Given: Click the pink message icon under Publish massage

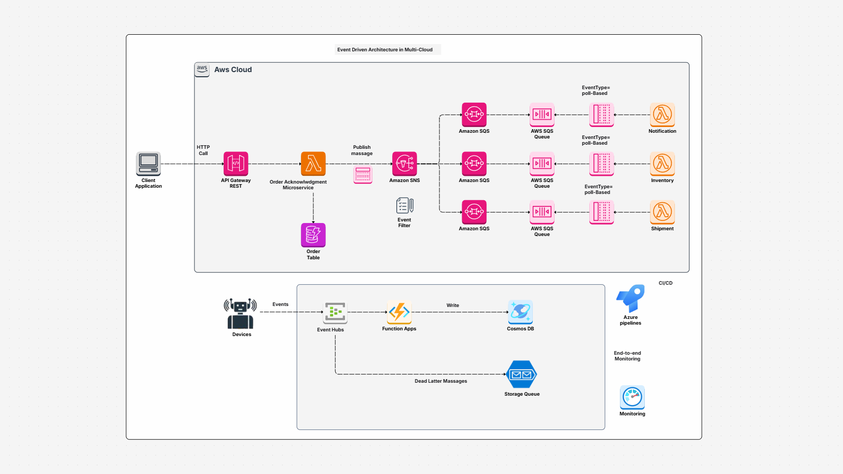Looking at the screenshot, I should pos(363,175).
